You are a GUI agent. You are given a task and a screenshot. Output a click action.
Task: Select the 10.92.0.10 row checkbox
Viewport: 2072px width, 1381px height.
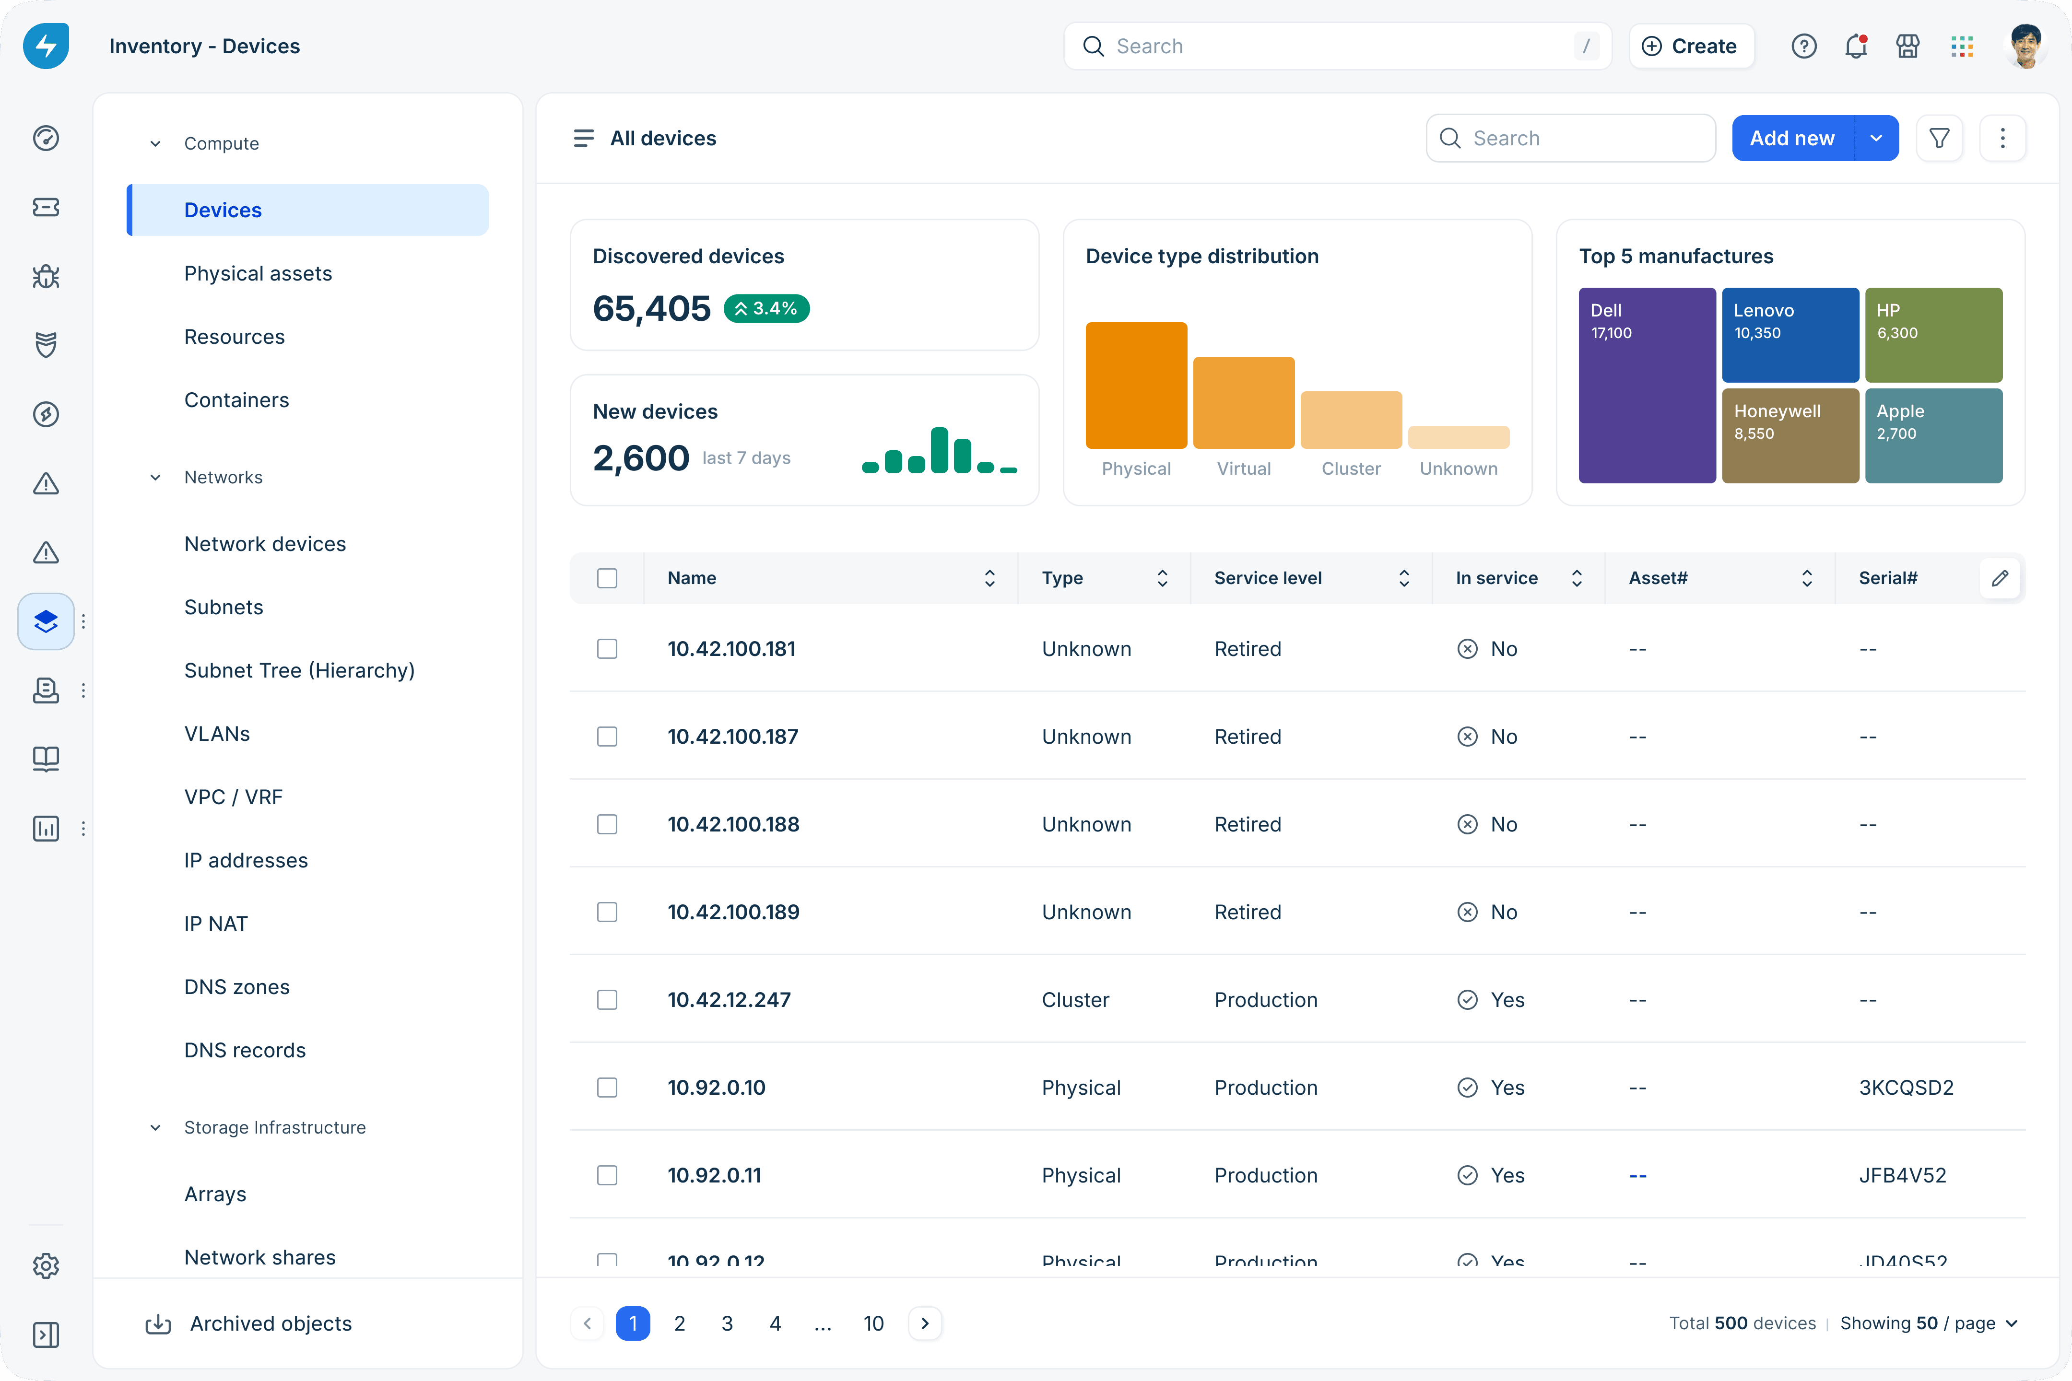(607, 1088)
